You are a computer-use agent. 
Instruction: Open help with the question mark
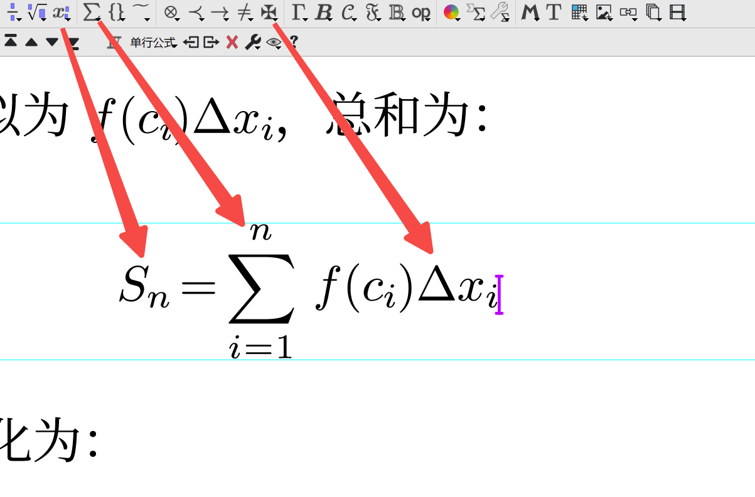293,42
